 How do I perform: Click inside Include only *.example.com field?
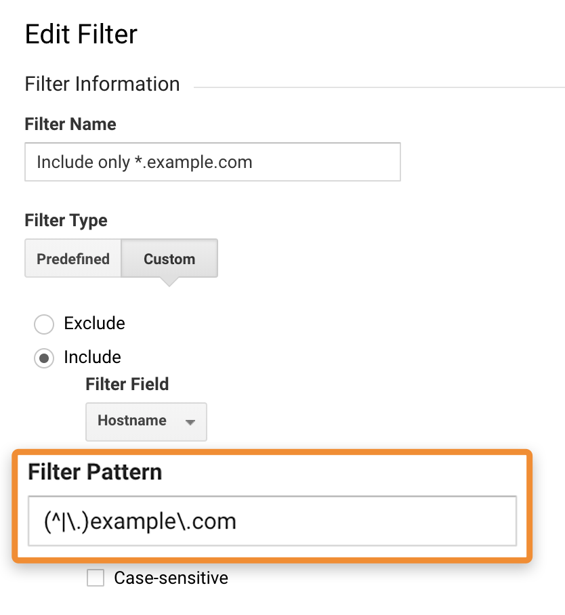tap(212, 162)
